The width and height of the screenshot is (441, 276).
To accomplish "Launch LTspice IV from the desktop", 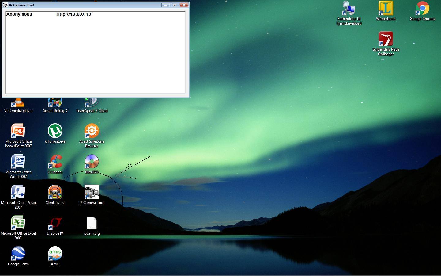I will [x=55, y=223].
